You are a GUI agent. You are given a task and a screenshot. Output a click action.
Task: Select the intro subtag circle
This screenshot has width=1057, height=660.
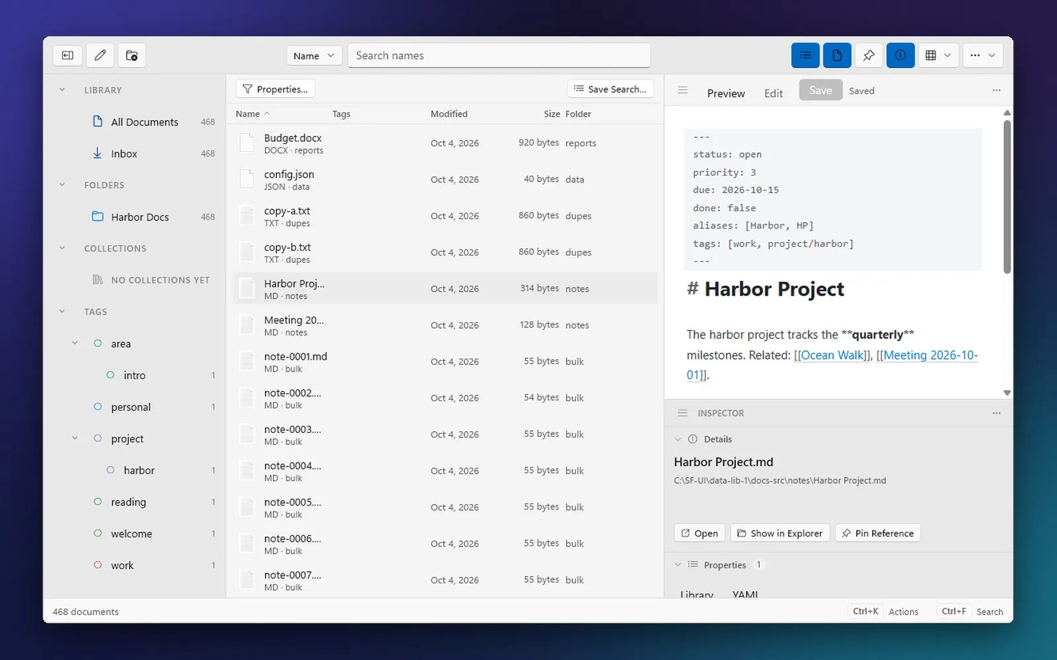[110, 375]
